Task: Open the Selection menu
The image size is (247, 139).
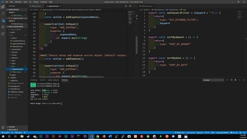Action: tap(18, 2)
